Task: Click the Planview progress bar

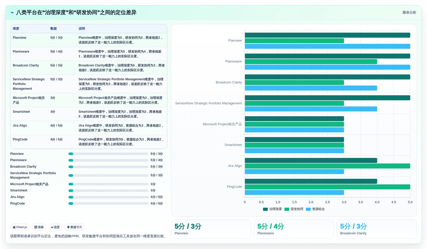Action: pyautogui.click(x=109, y=154)
